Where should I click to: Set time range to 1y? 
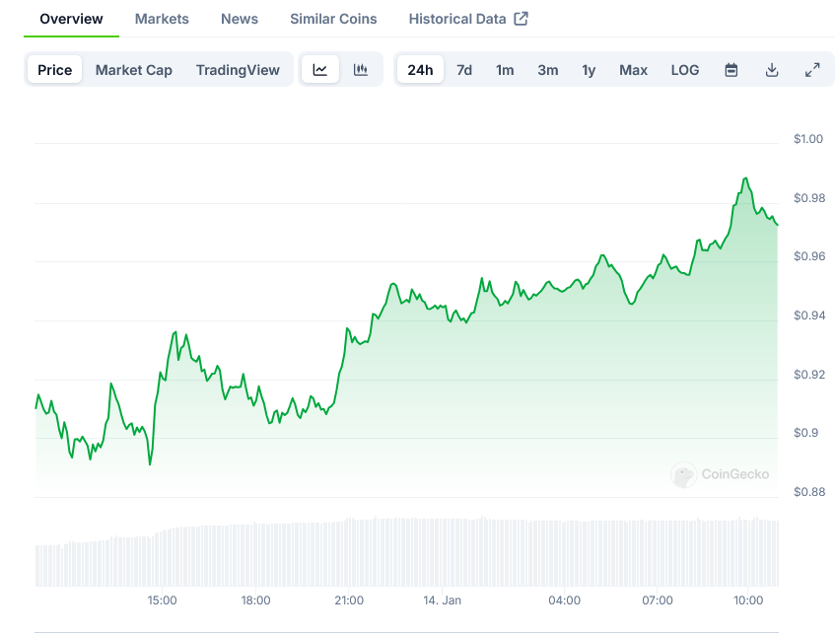(589, 70)
